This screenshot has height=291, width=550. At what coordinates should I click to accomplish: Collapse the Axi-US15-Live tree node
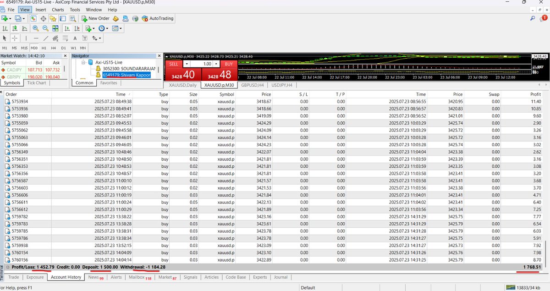click(x=83, y=62)
